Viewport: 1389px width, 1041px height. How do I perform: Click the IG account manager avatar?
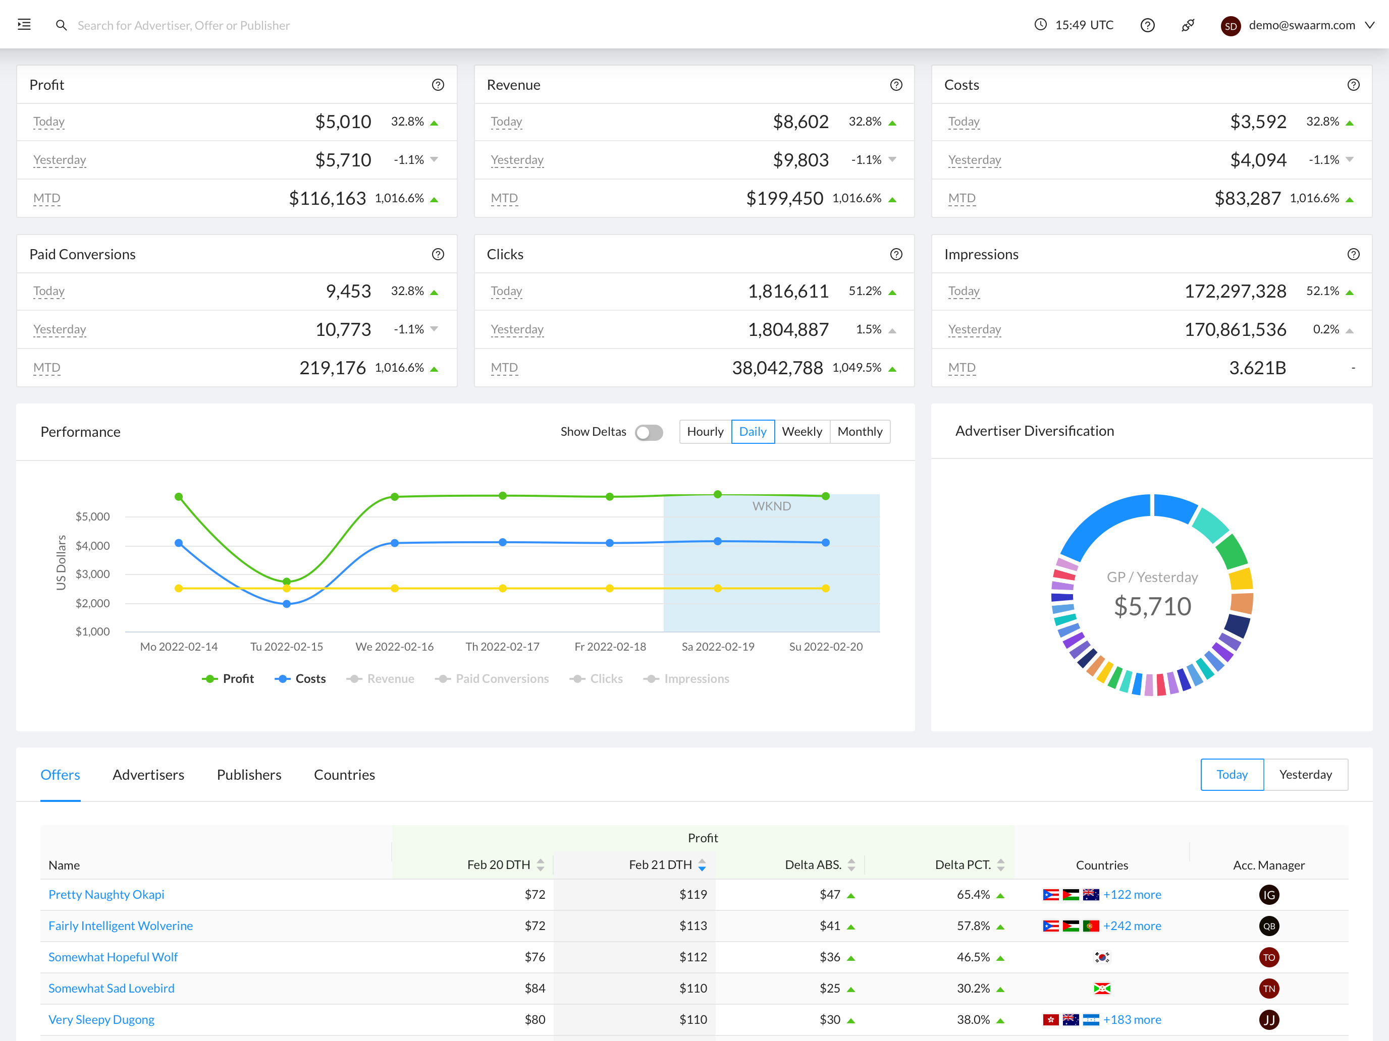coord(1269,895)
